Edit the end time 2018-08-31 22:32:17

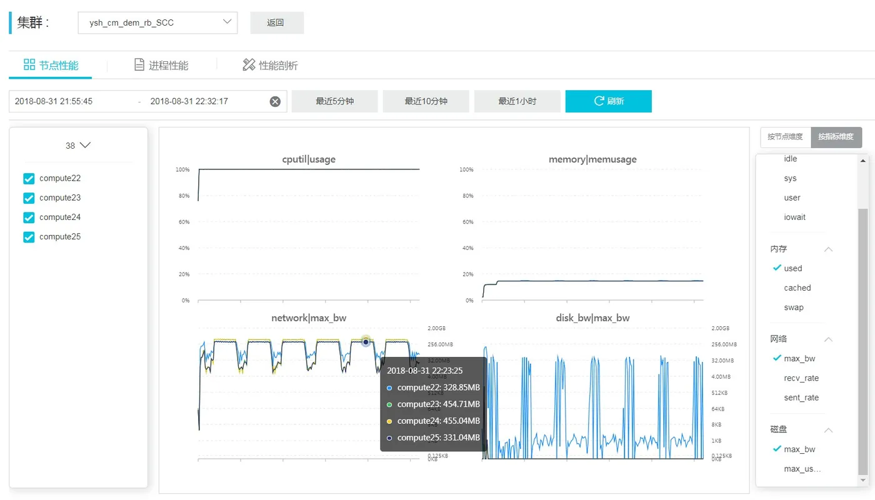pyautogui.click(x=189, y=101)
